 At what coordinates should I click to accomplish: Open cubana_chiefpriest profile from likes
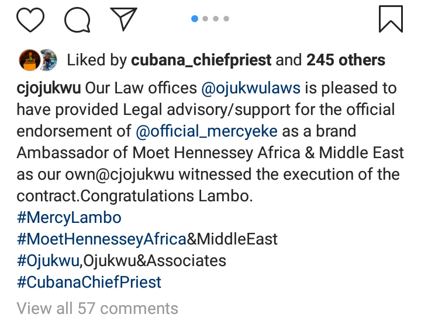(202, 60)
